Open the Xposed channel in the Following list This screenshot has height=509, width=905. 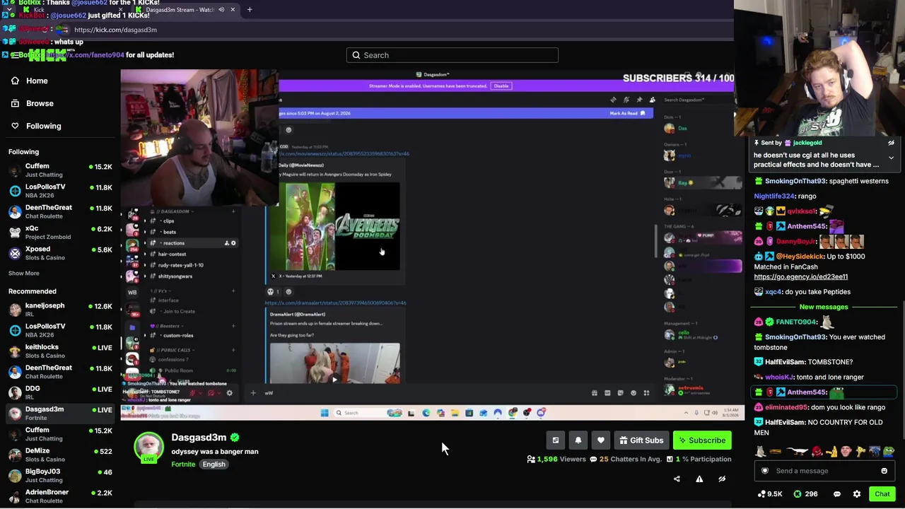coord(60,253)
